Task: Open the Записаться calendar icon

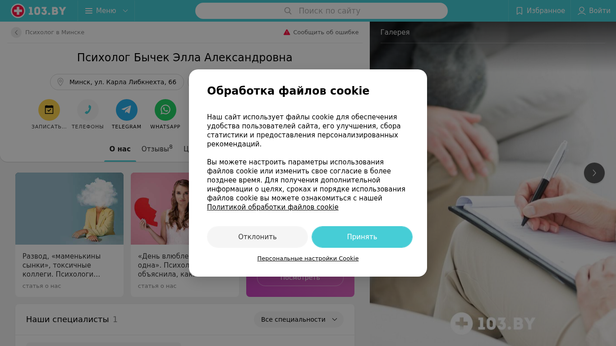Action: [x=49, y=110]
